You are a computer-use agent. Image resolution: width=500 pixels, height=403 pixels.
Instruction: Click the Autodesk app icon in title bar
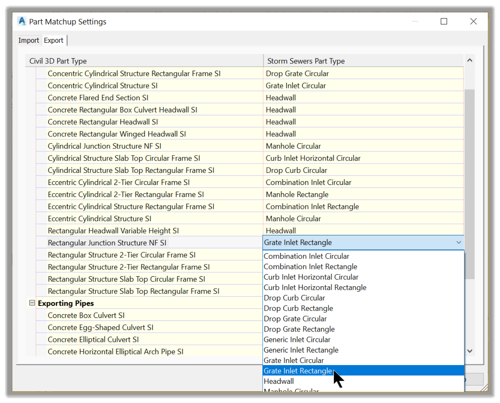pos(22,21)
